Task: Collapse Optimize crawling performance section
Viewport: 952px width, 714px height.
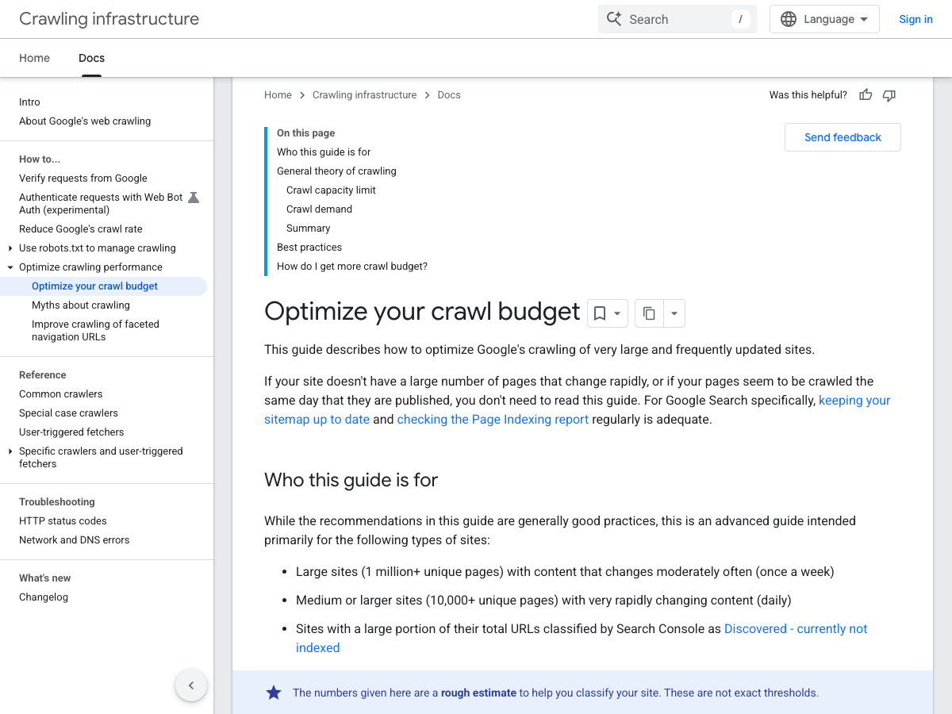Action: click(10, 267)
